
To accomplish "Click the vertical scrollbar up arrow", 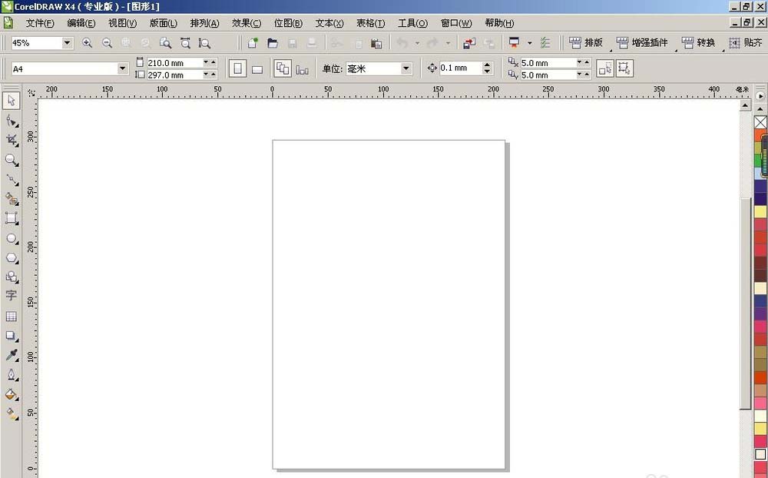I will pyautogui.click(x=745, y=105).
